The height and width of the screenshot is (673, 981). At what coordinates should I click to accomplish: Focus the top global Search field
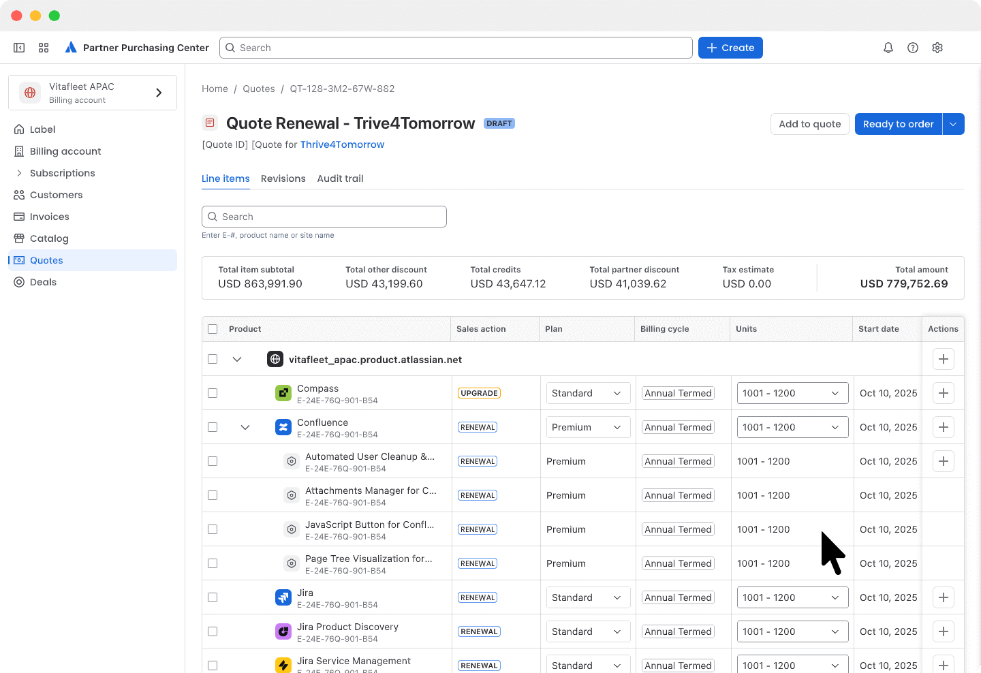tap(456, 48)
